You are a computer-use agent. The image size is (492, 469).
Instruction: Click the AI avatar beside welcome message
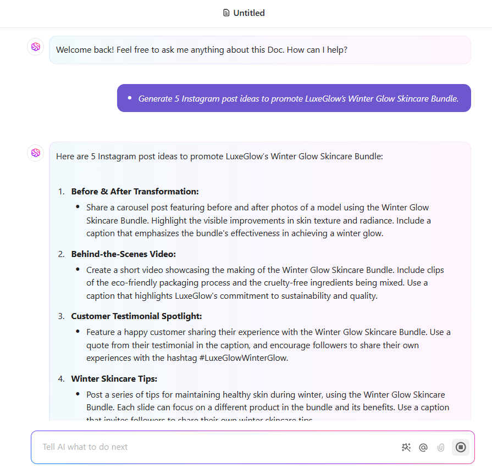[x=36, y=47]
